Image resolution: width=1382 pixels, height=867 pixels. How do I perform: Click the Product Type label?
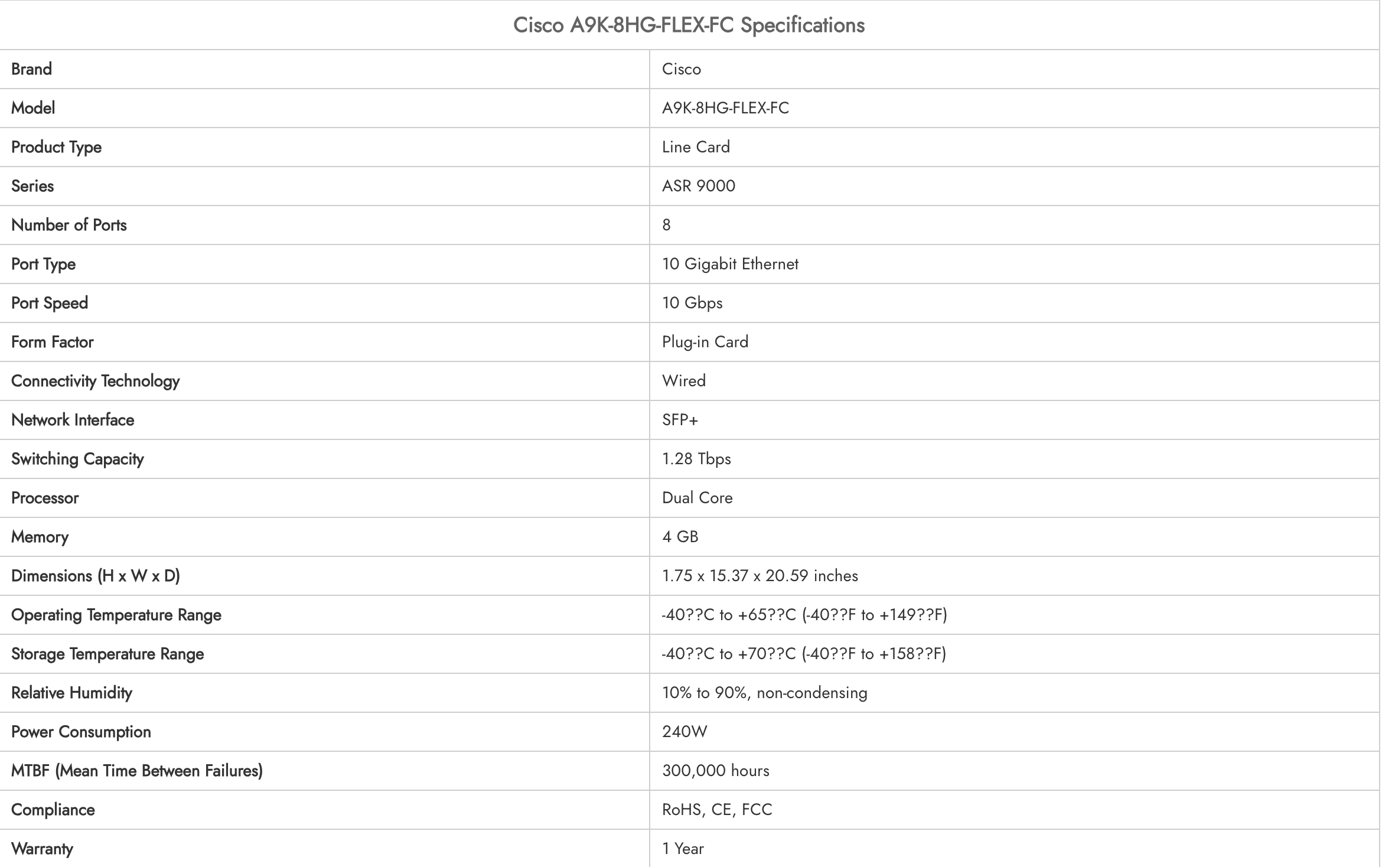[x=57, y=147]
